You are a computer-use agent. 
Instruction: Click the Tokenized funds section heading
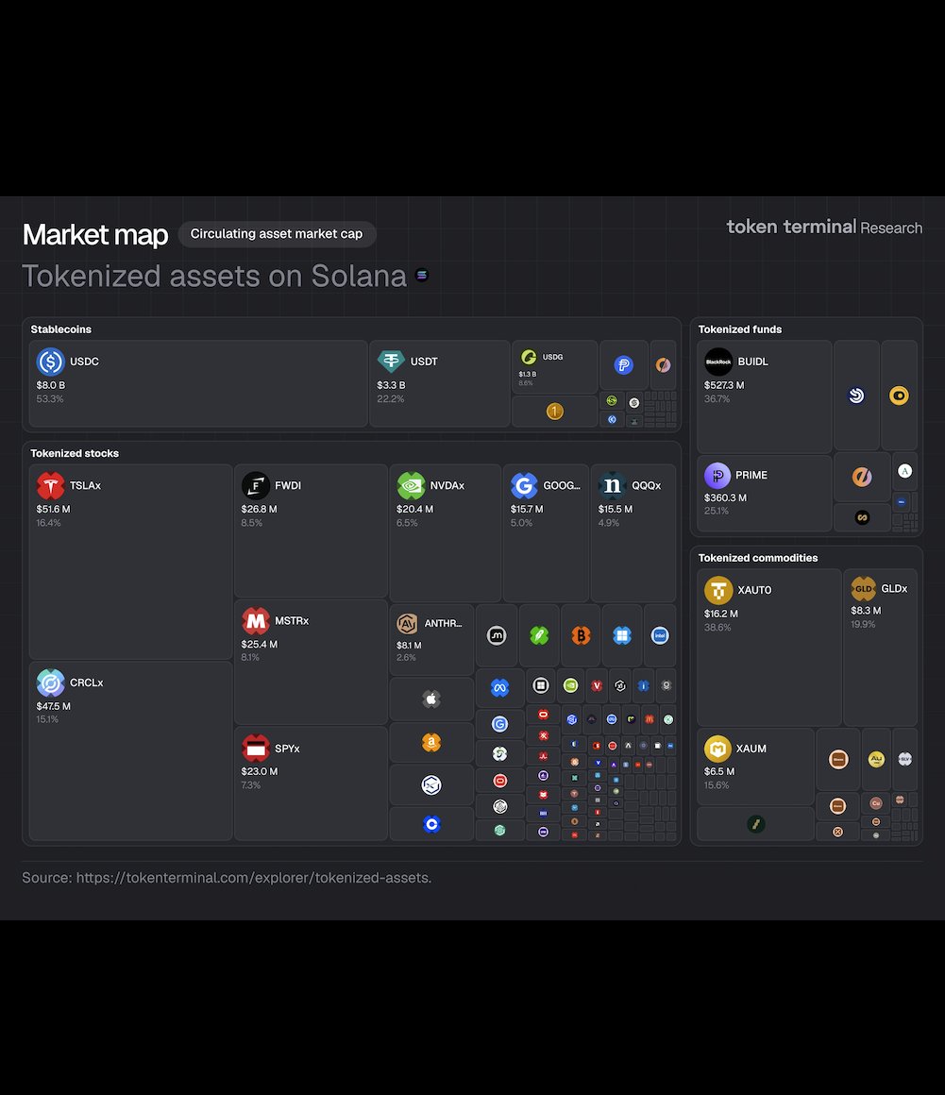click(739, 329)
